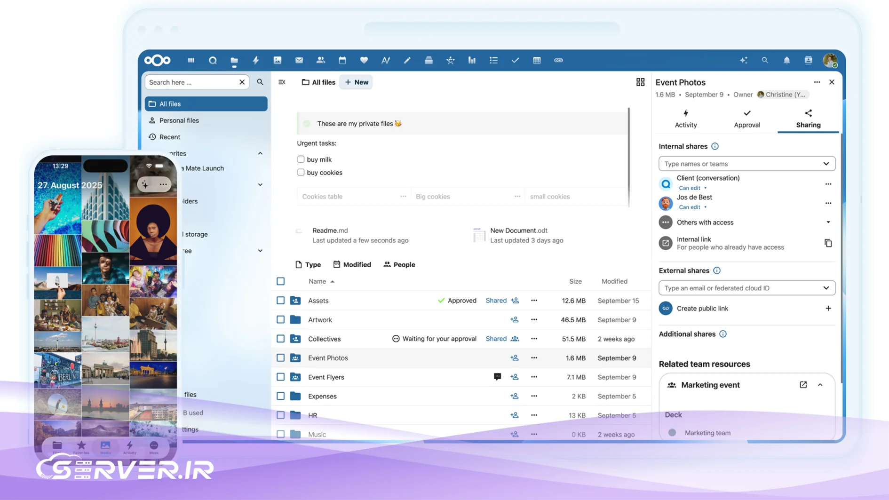Open Marketing event in a new window
The width and height of the screenshot is (889, 500).
pos(803,385)
